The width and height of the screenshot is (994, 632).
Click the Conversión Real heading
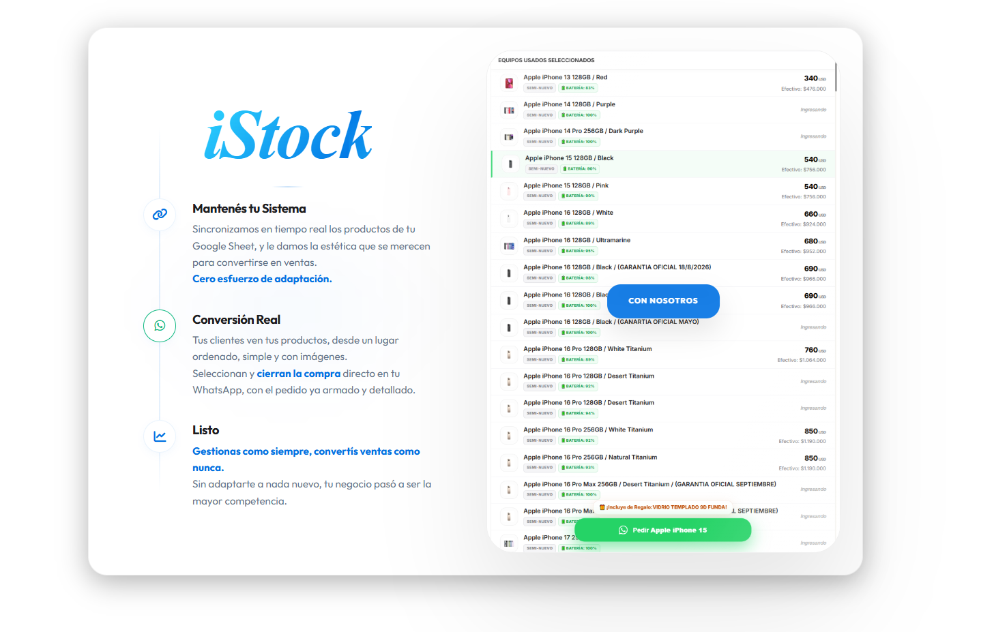236,320
